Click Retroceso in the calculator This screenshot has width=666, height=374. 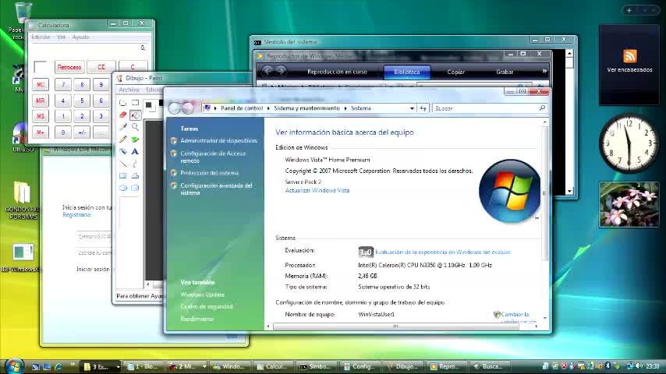click(x=69, y=67)
